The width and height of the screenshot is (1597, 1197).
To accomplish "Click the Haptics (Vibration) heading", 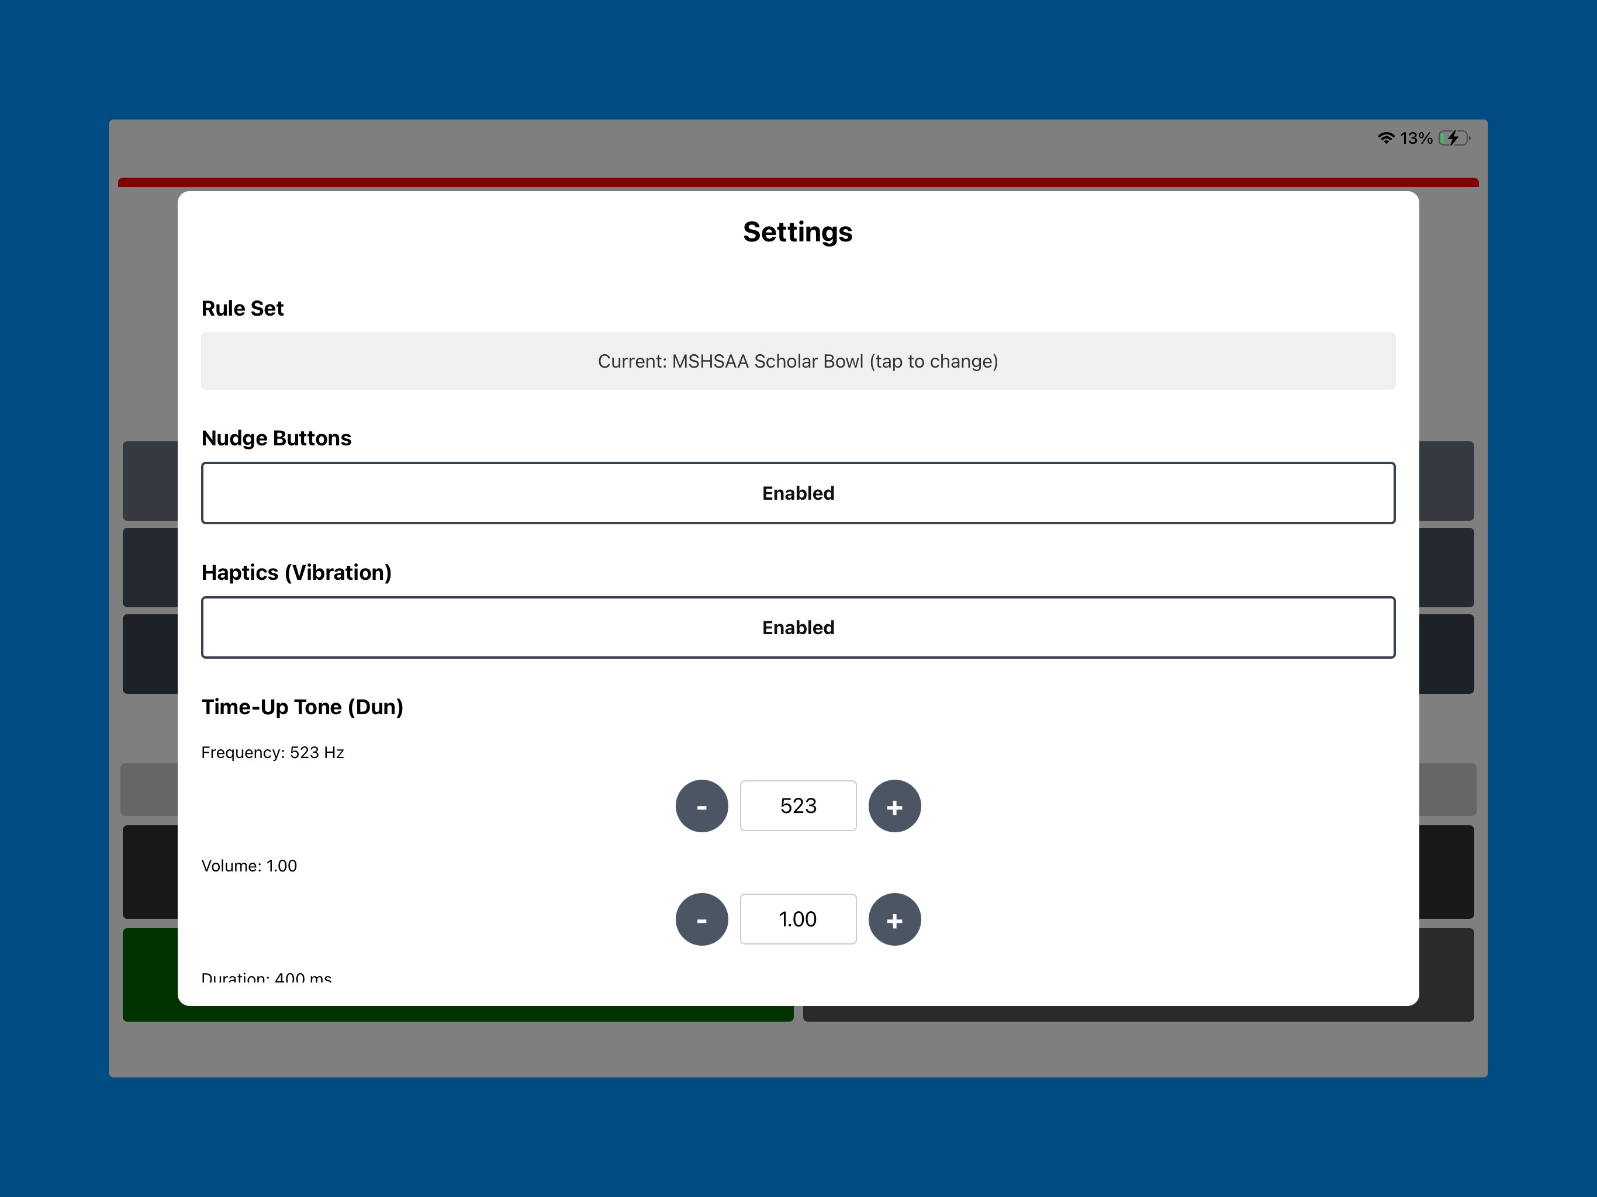I will [297, 573].
